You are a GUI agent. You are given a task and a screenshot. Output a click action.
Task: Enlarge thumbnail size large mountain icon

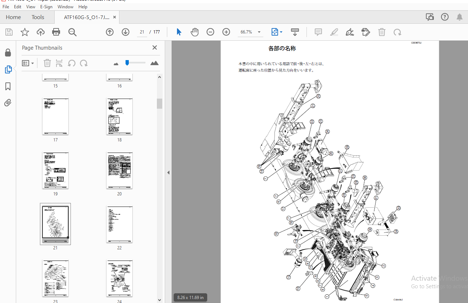(154, 63)
